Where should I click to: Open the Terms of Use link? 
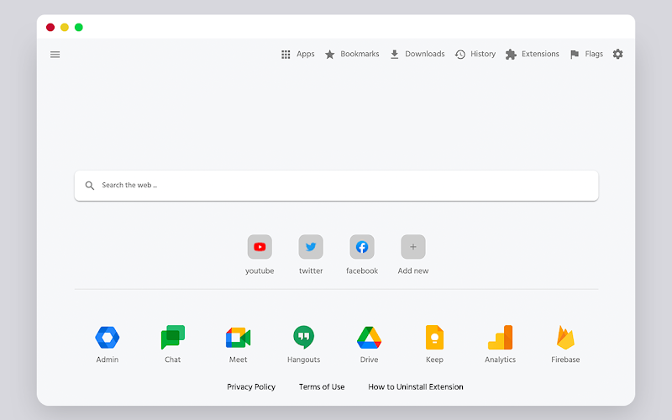coord(322,387)
